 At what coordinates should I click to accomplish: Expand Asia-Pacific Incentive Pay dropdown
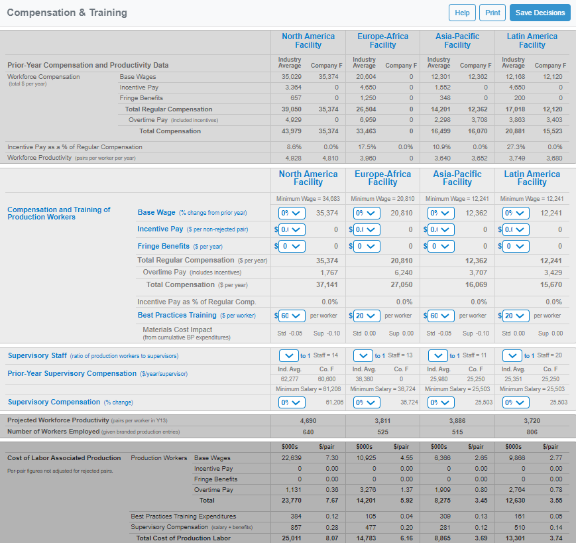441,229
